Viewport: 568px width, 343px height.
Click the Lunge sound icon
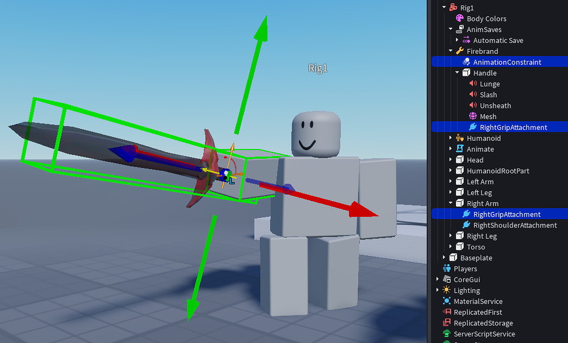pos(473,84)
